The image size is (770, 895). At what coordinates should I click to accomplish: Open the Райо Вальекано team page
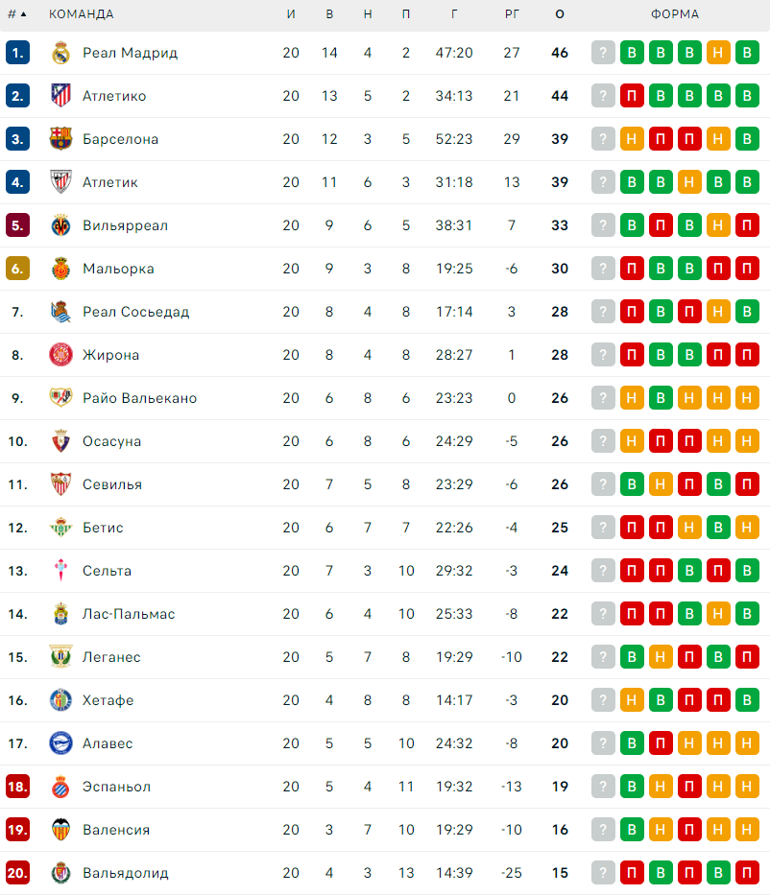139,398
